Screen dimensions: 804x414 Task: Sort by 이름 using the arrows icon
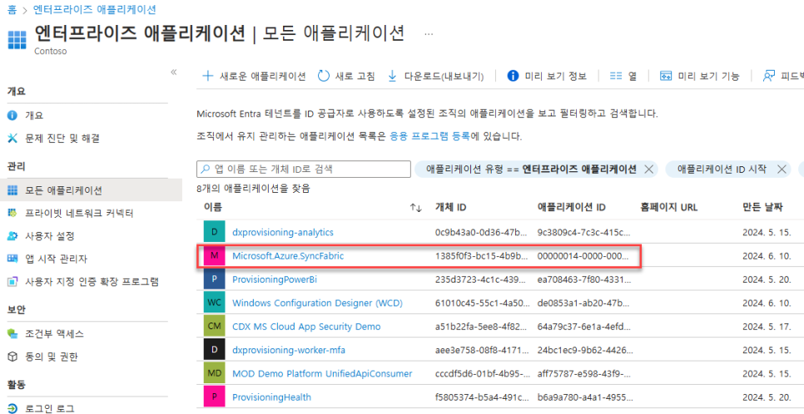pyautogui.click(x=416, y=208)
